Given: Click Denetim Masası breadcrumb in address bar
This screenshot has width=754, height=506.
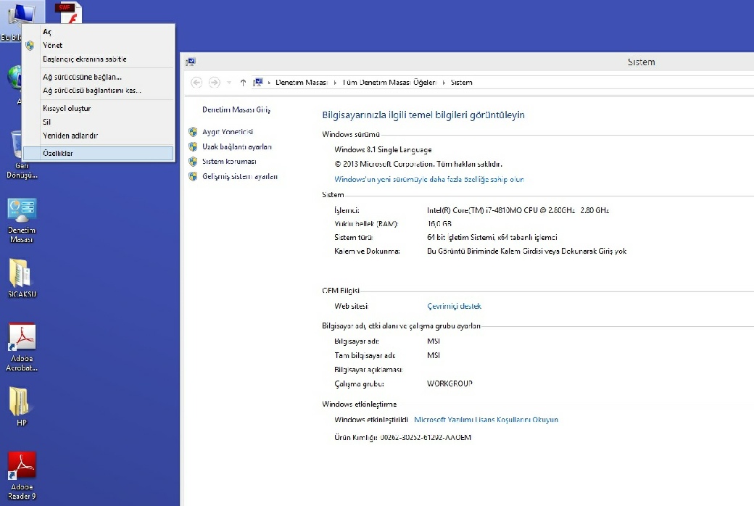Looking at the screenshot, I should tap(301, 83).
